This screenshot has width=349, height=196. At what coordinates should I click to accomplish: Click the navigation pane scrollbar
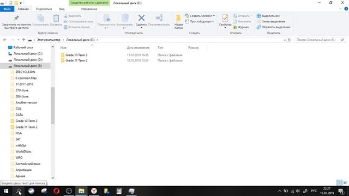[53, 106]
